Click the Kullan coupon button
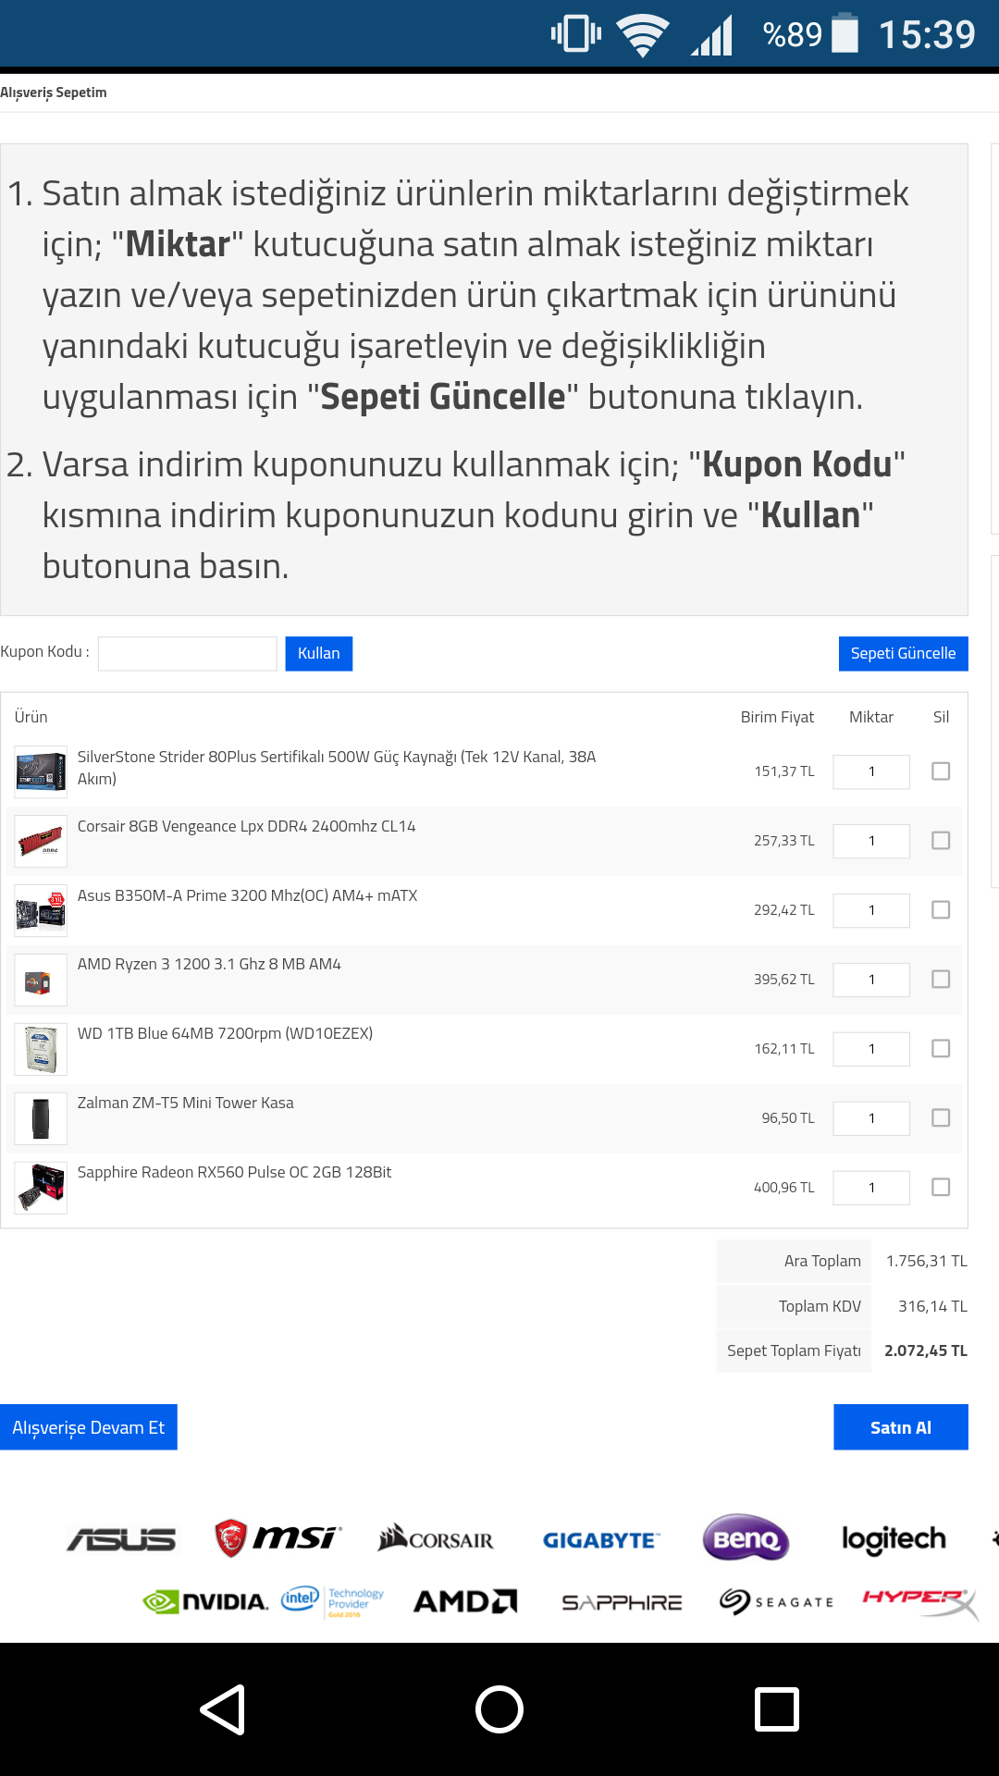This screenshot has width=999, height=1776. [x=318, y=653]
